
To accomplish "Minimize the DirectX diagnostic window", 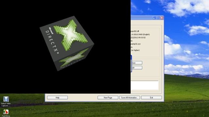I will click(x=154, y=18).
